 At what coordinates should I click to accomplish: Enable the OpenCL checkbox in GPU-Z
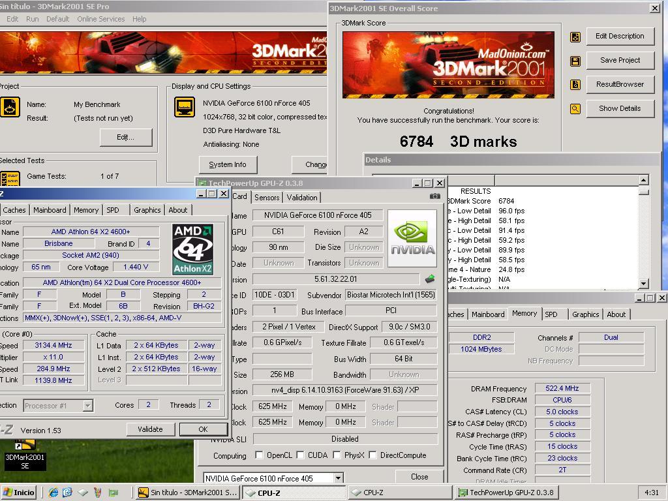[258, 455]
